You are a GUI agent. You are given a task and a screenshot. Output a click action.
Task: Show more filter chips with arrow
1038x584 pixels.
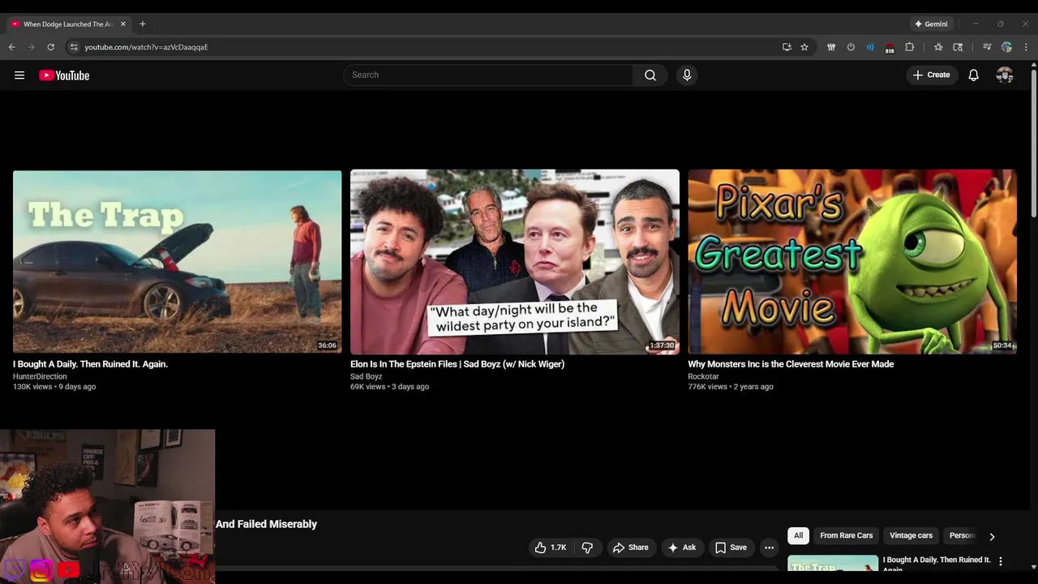[991, 536]
